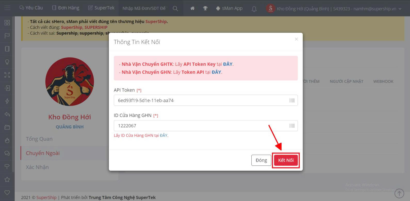Select the Xác Nhận tab
Screen dimensions: 410x201
tap(37, 167)
